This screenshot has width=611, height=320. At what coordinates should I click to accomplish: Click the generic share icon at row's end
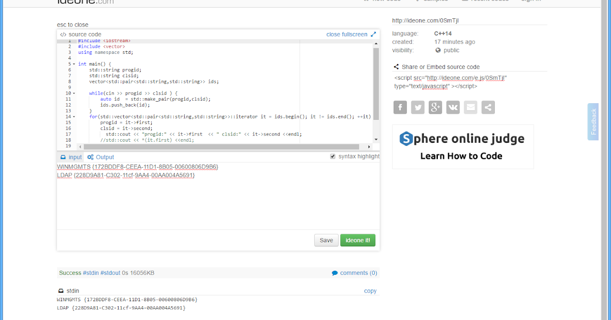click(x=488, y=107)
